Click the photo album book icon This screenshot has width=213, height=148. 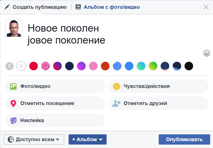point(78,7)
